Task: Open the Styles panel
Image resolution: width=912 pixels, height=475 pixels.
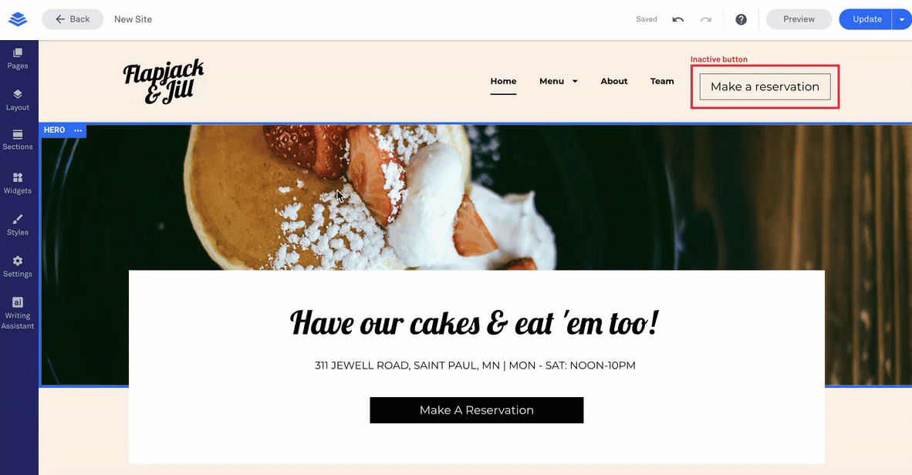Action: tap(18, 225)
